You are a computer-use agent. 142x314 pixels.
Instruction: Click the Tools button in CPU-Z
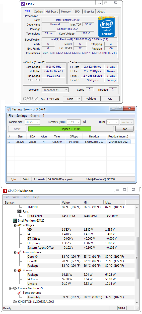tap(70, 99)
